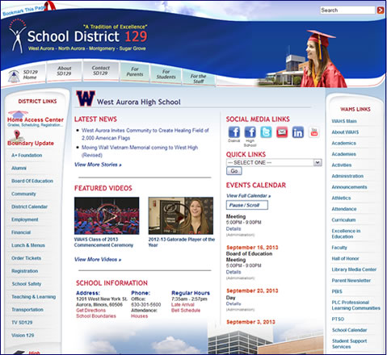Open the Athletics link in WAHS Links
This screenshot has width=387, height=355.
(x=341, y=198)
